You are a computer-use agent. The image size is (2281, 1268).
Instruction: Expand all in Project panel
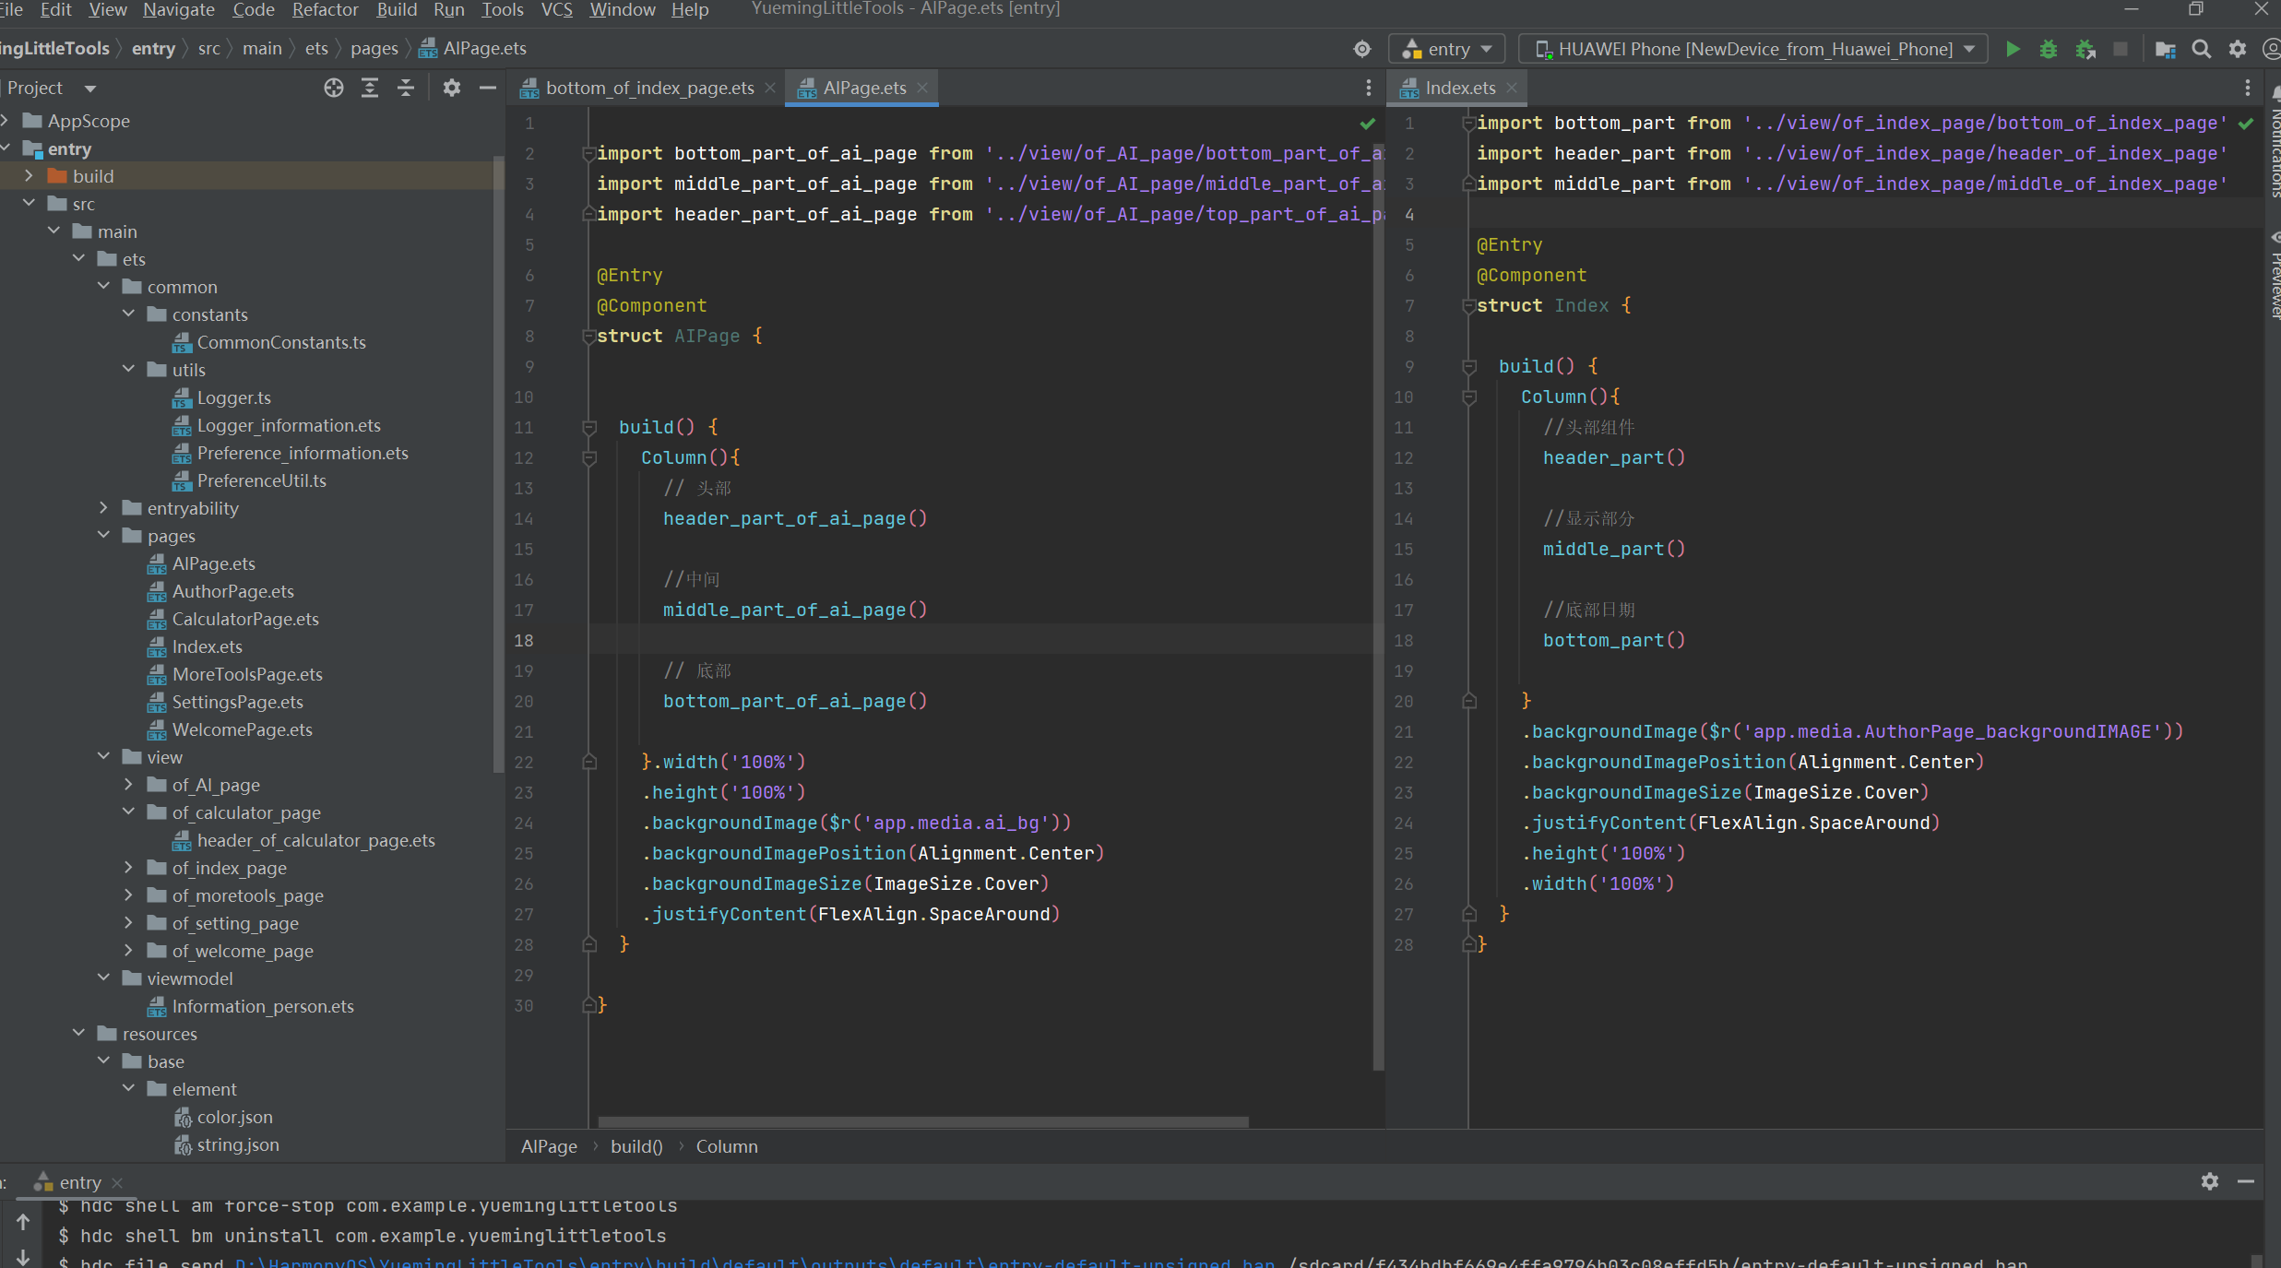click(x=370, y=88)
